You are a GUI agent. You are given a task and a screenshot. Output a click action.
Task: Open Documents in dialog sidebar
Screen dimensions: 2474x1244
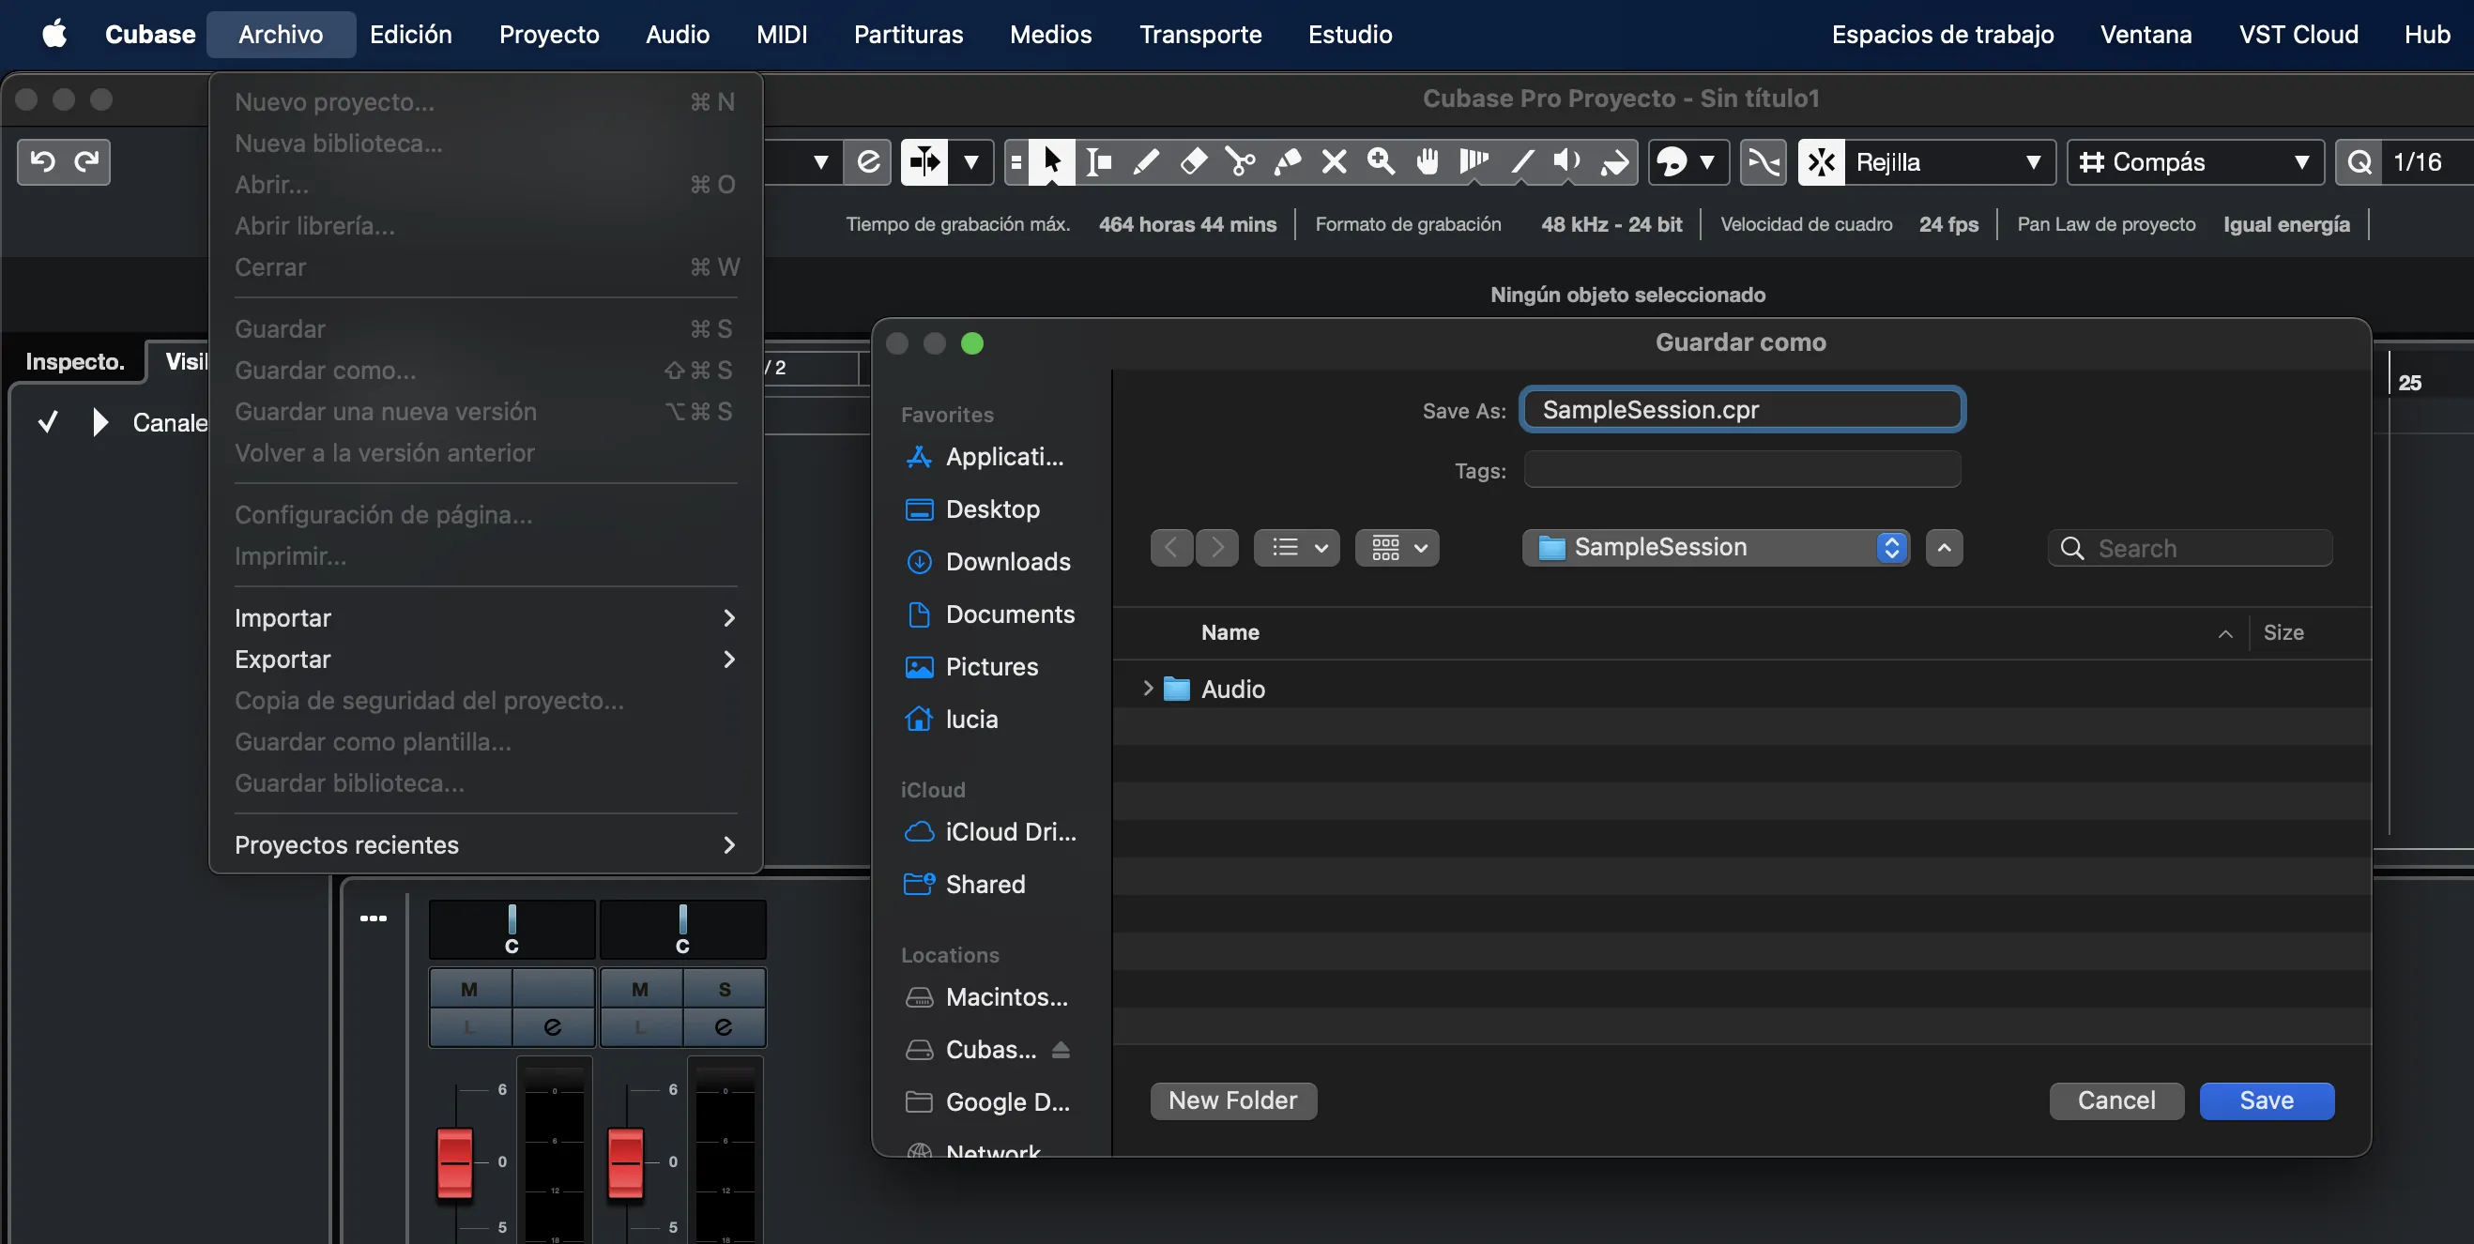[x=991, y=614]
